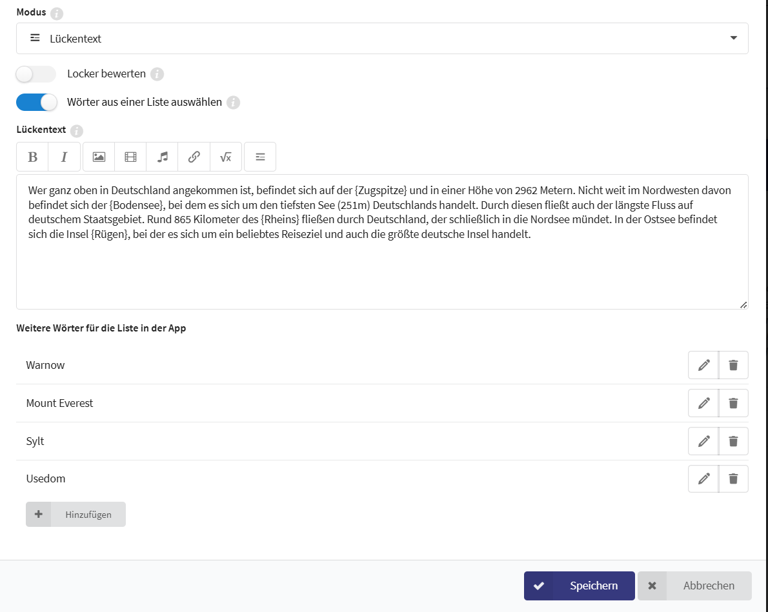Disable the 'Wörter aus einer Liste auswählen' toggle
Image resolution: width=768 pixels, height=612 pixels.
37,102
